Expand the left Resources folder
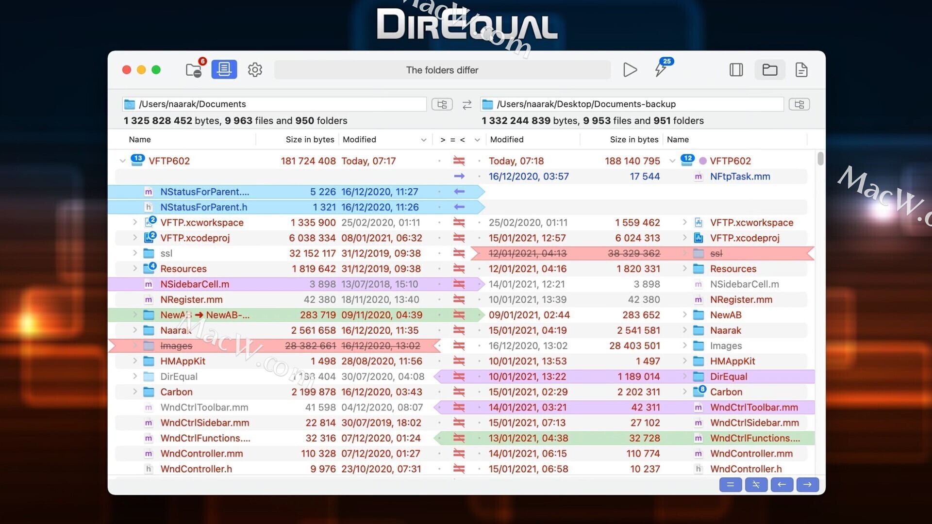932x524 pixels. [x=135, y=268]
